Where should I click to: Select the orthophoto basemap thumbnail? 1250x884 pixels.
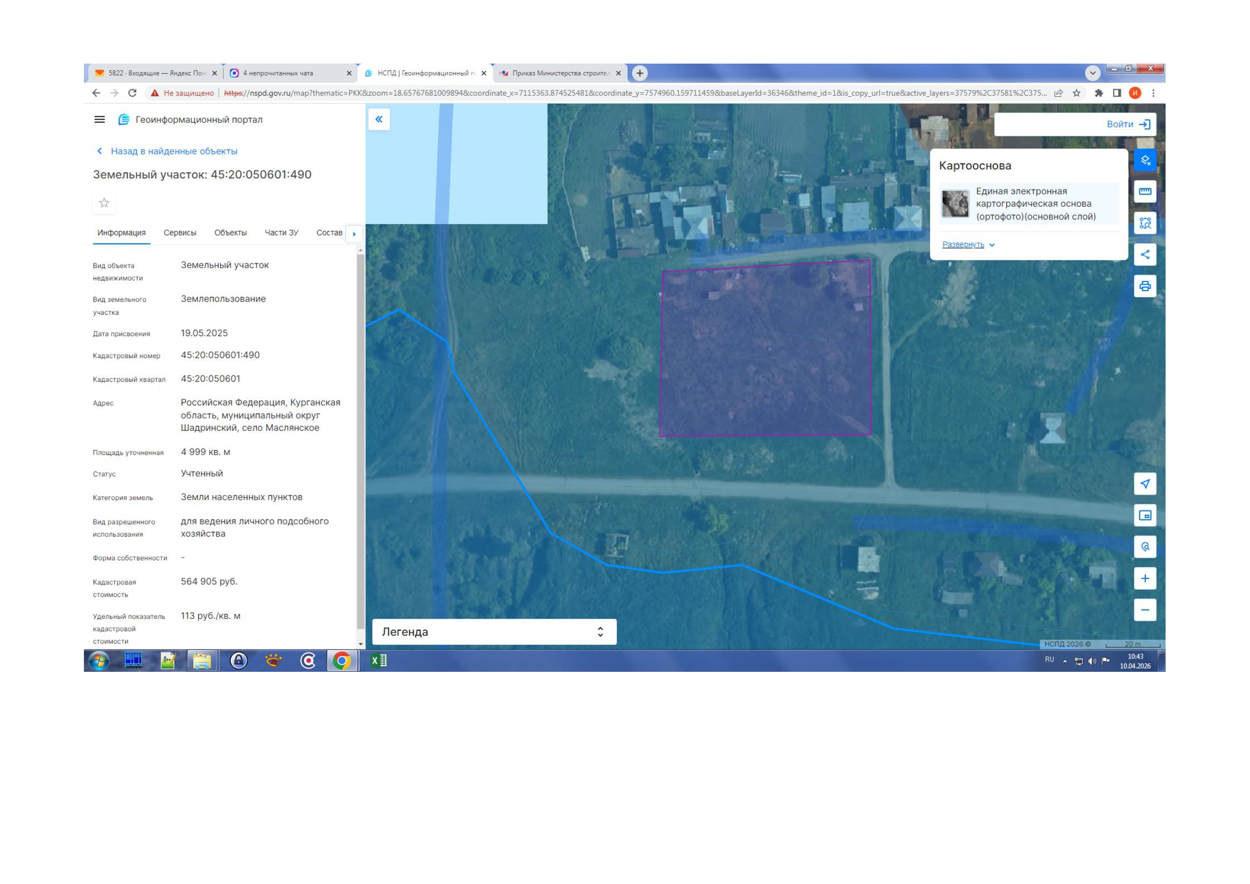tap(955, 204)
